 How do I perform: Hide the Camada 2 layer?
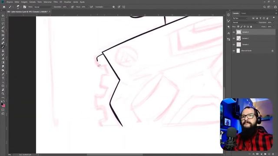click(234, 39)
